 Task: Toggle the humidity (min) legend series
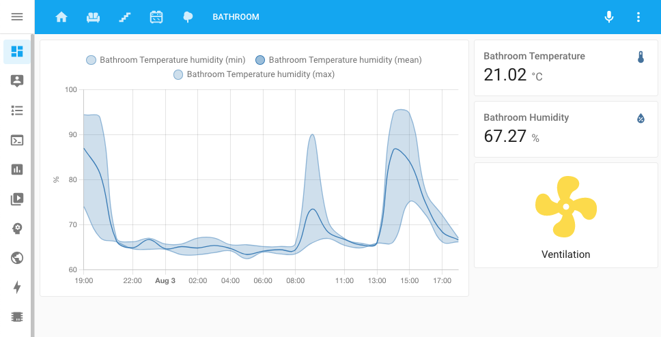point(166,60)
